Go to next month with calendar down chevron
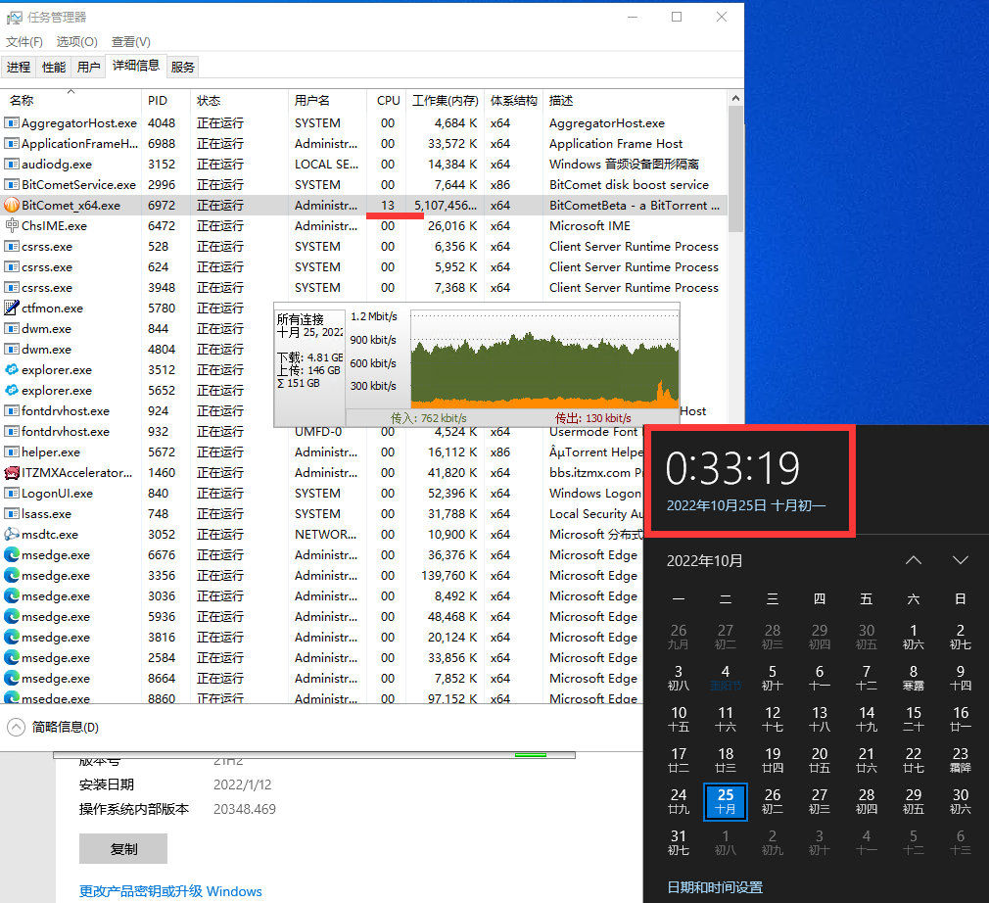Image resolution: width=989 pixels, height=903 pixels. (x=960, y=560)
